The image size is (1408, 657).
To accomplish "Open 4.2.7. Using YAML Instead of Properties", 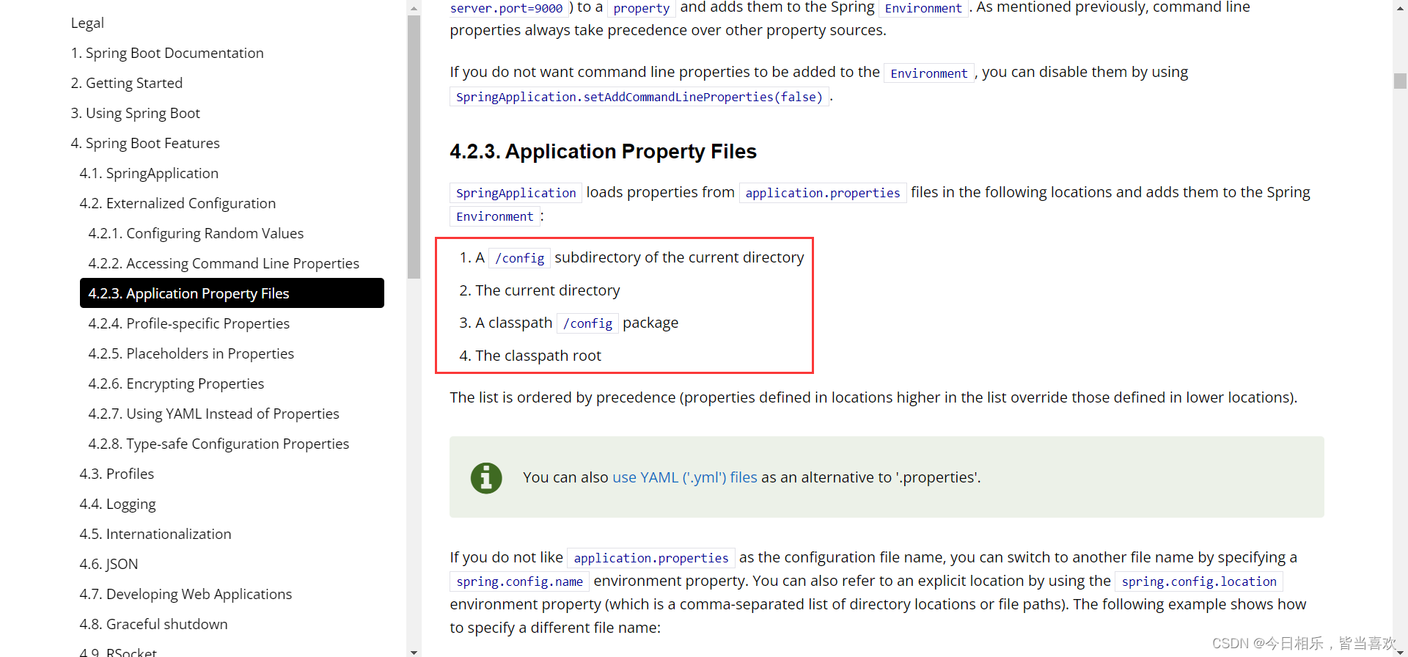I will point(214,414).
